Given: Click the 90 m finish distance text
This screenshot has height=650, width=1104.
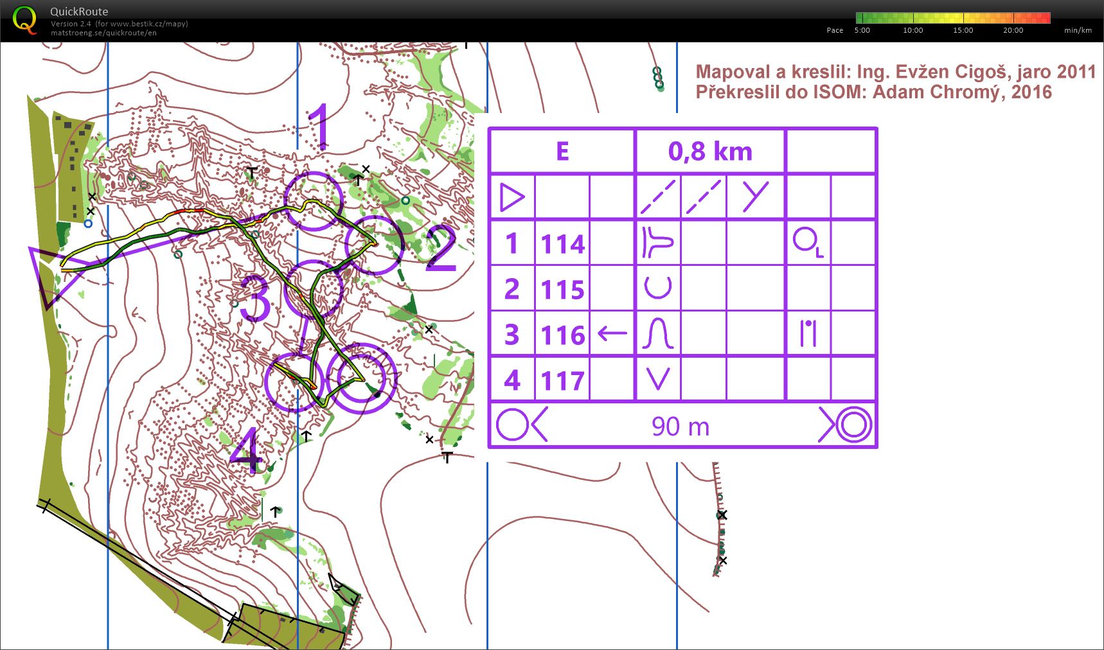Looking at the screenshot, I should [681, 426].
